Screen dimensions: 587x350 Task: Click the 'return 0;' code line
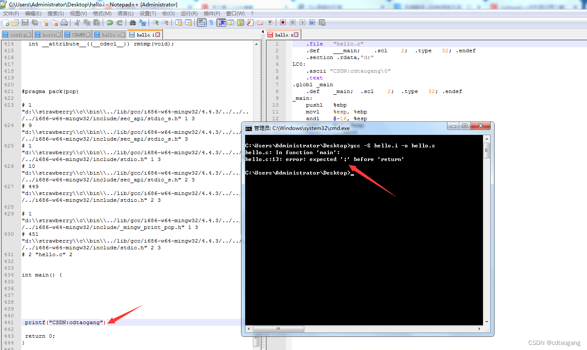pos(40,336)
